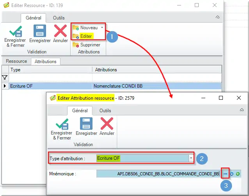The height and width of the screenshot is (196, 249).
Task: Minimize the Editer Ressource window
Action: point(179,5)
